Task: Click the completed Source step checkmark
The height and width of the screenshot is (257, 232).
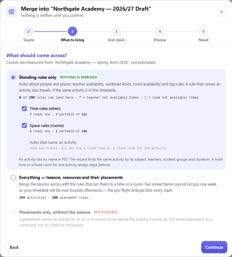Action: pos(29,31)
